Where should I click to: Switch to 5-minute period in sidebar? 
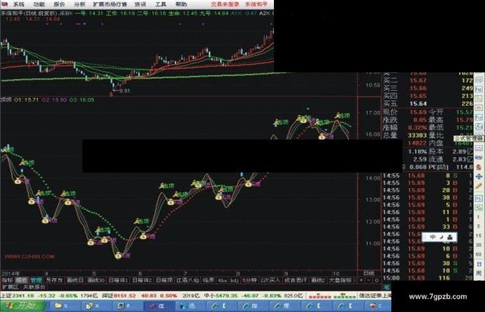[x=479, y=226]
